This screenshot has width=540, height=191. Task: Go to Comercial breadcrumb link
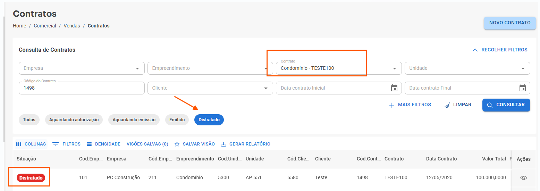[45, 26]
